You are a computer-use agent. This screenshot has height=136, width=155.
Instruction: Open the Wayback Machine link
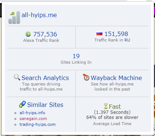pyautogui.click(x=116, y=78)
